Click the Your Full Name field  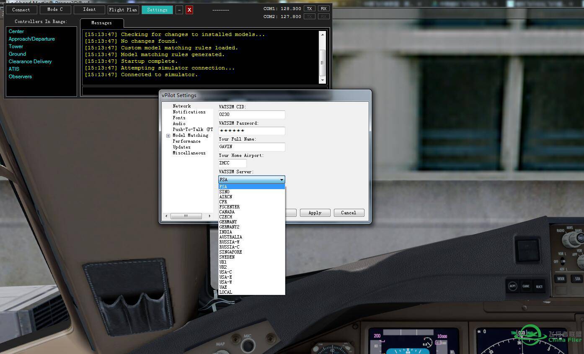[252, 147]
